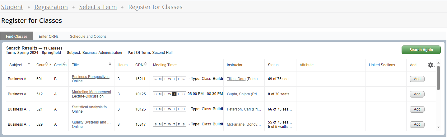Viewport: 447px width, 139px height.
Task: Click the highlighted Thursday box for Marketing Management
Action: 174,94
